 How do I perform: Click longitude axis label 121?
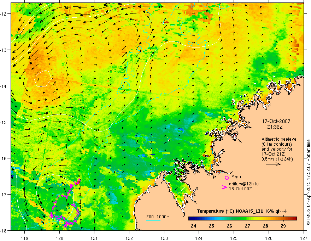pos(94,238)
